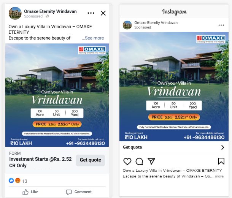Tap the Instagram heart like icon

[127, 161]
